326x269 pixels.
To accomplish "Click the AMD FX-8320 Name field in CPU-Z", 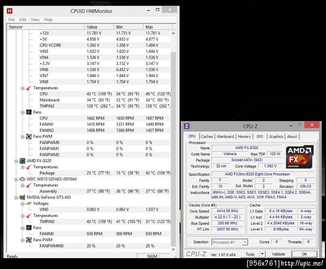I will [x=247, y=148].
